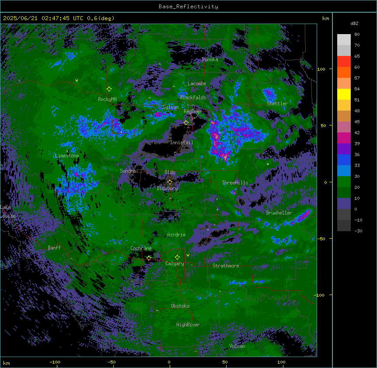Click the -100 tick on horizontal axis
This screenshot has height=368, width=377.
point(55,362)
